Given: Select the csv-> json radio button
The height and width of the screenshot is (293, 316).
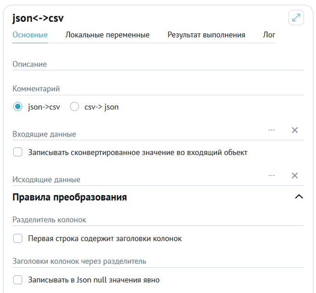Looking at the screenshot, I should (x=74, y=107).
